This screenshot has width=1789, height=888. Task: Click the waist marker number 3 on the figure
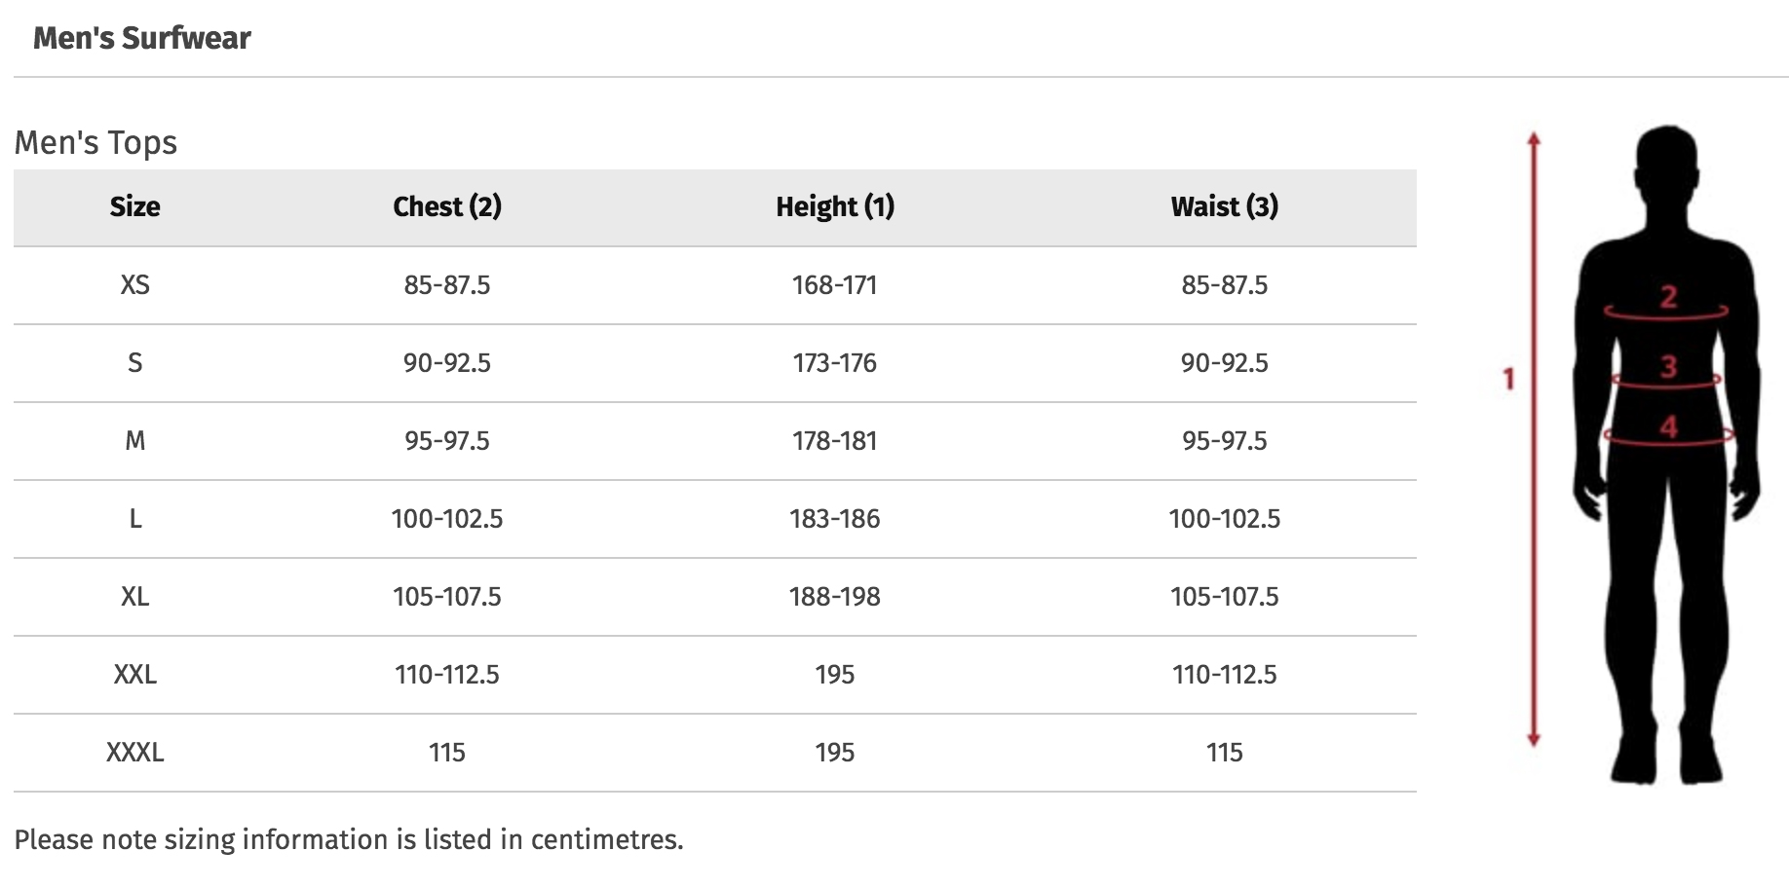1668,366
